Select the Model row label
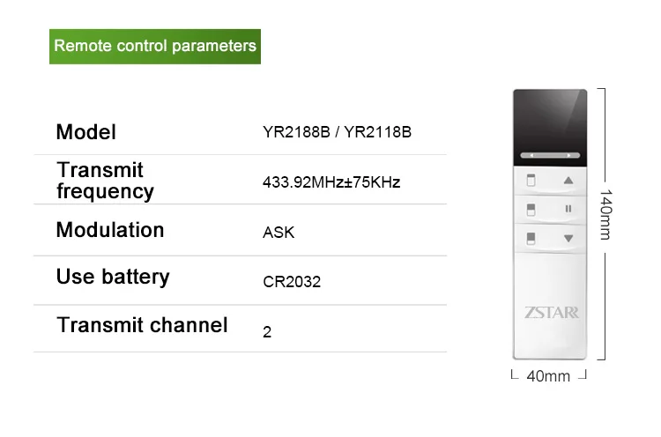 coord(86,132)
